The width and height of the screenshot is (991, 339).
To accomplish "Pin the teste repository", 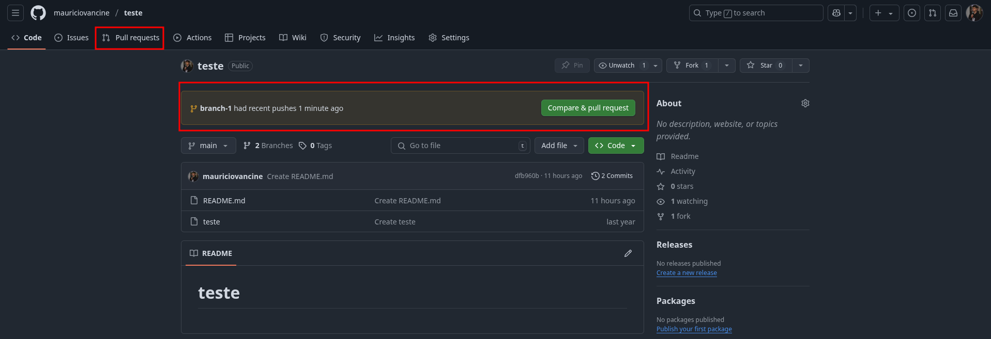I will [572, 66].
